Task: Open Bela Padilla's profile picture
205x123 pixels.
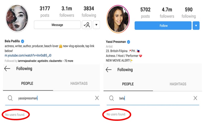Action: click(17, 18)
